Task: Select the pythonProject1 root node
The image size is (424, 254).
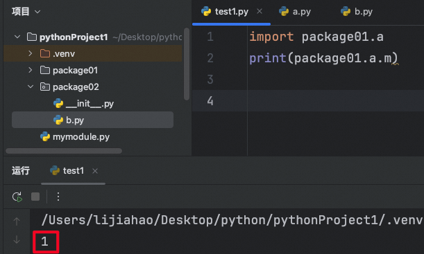Action: click(74, 37)
